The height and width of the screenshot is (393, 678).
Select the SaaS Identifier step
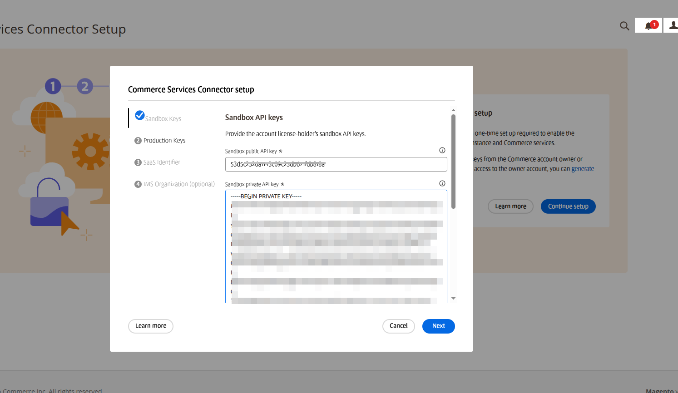tap(162, 162)
